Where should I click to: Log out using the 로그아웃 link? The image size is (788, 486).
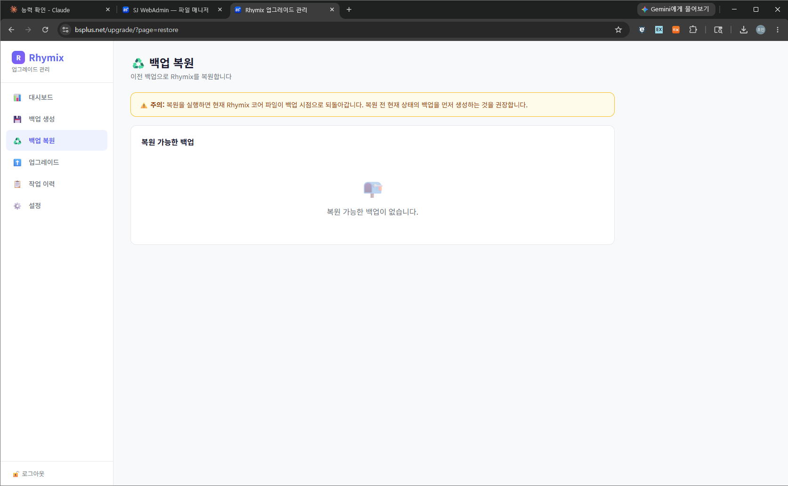[x=33, y=474]
